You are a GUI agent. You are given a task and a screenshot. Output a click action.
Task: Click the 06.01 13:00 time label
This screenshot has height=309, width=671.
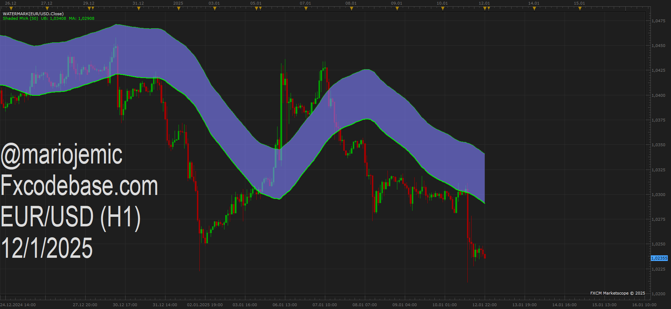pos(285,305)
